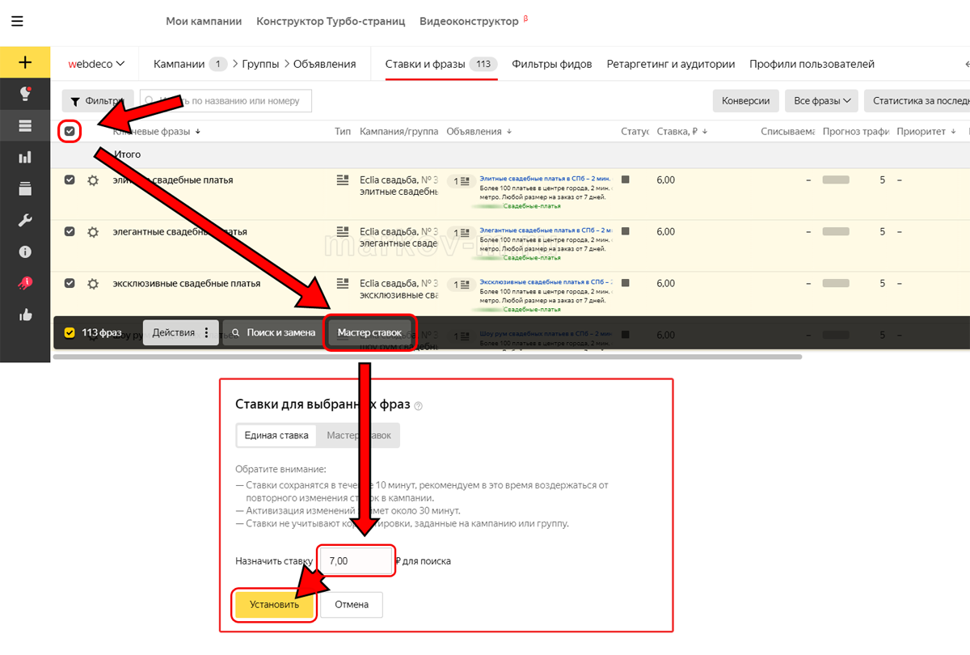Image resolution: width=970 pixels, height=655 pixels.
Task: Switch to Фильтры фидов tab
Action: (x=552, y=64)
